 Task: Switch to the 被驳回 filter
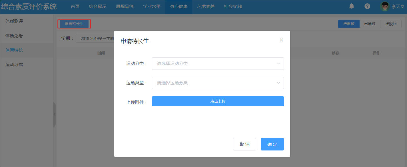(391, 24)
